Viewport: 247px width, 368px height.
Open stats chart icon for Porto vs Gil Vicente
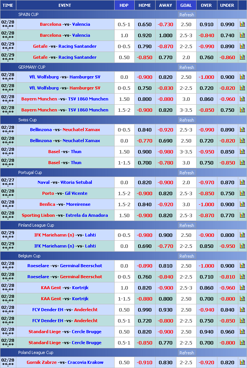(242, 193)
